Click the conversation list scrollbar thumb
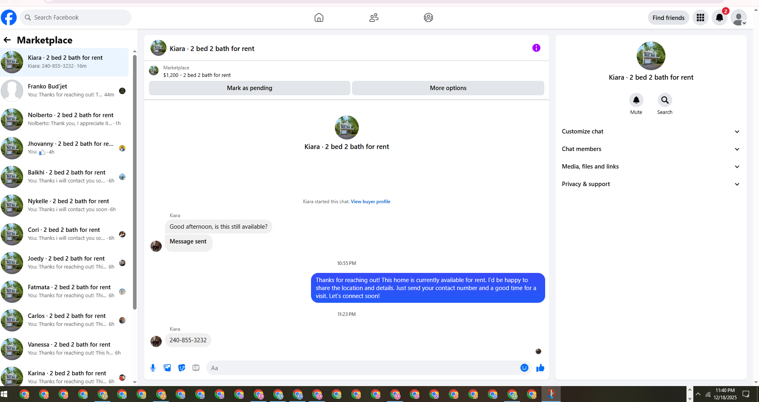 135,182
